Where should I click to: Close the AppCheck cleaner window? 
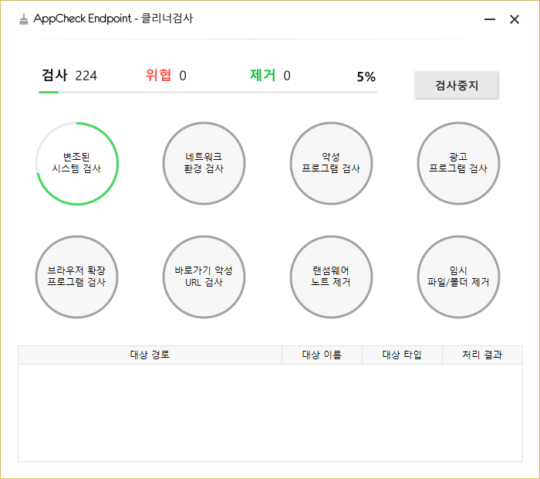515,19
